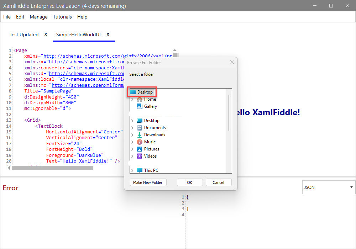Screen dimensions: 356x249
Task: Select the Gallery folder icon
Action: click(140, 106)
